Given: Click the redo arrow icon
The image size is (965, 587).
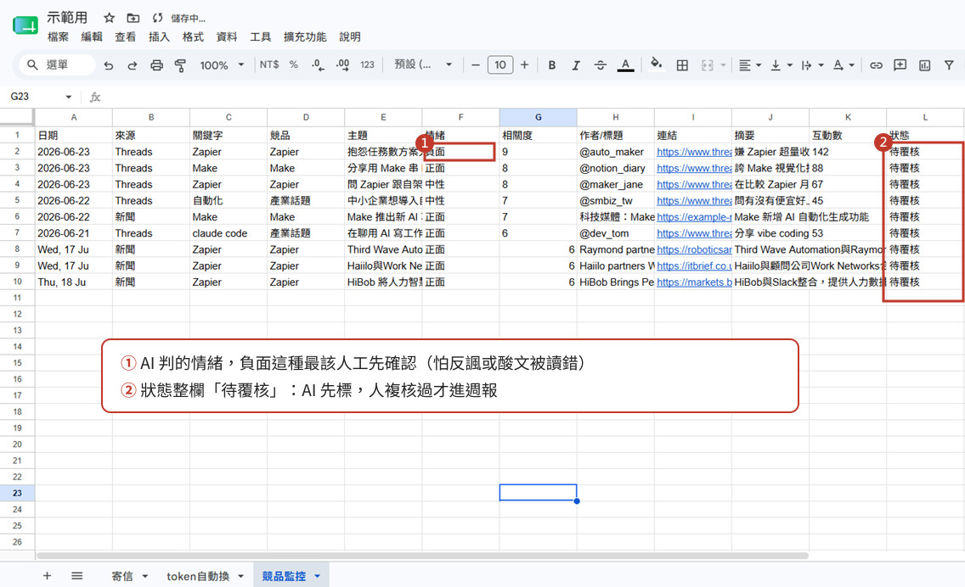Looking at the screenshot, I should pos(133,65).
